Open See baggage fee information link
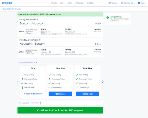This screenshot has width=148, height=118. 29,103
